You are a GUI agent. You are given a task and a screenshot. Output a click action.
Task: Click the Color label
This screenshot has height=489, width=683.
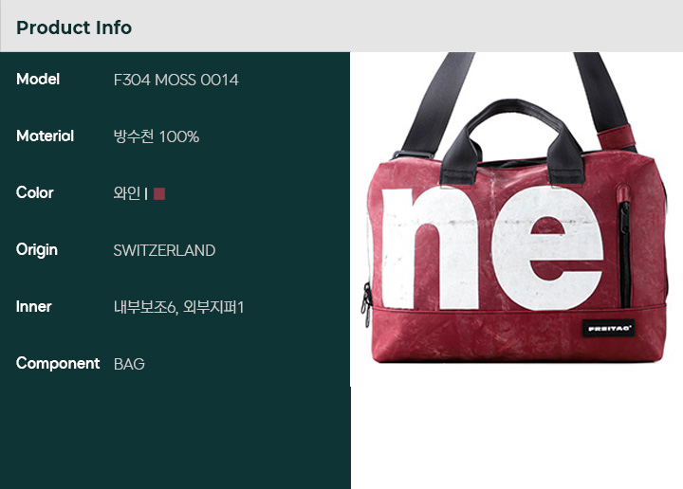point(35,192)
